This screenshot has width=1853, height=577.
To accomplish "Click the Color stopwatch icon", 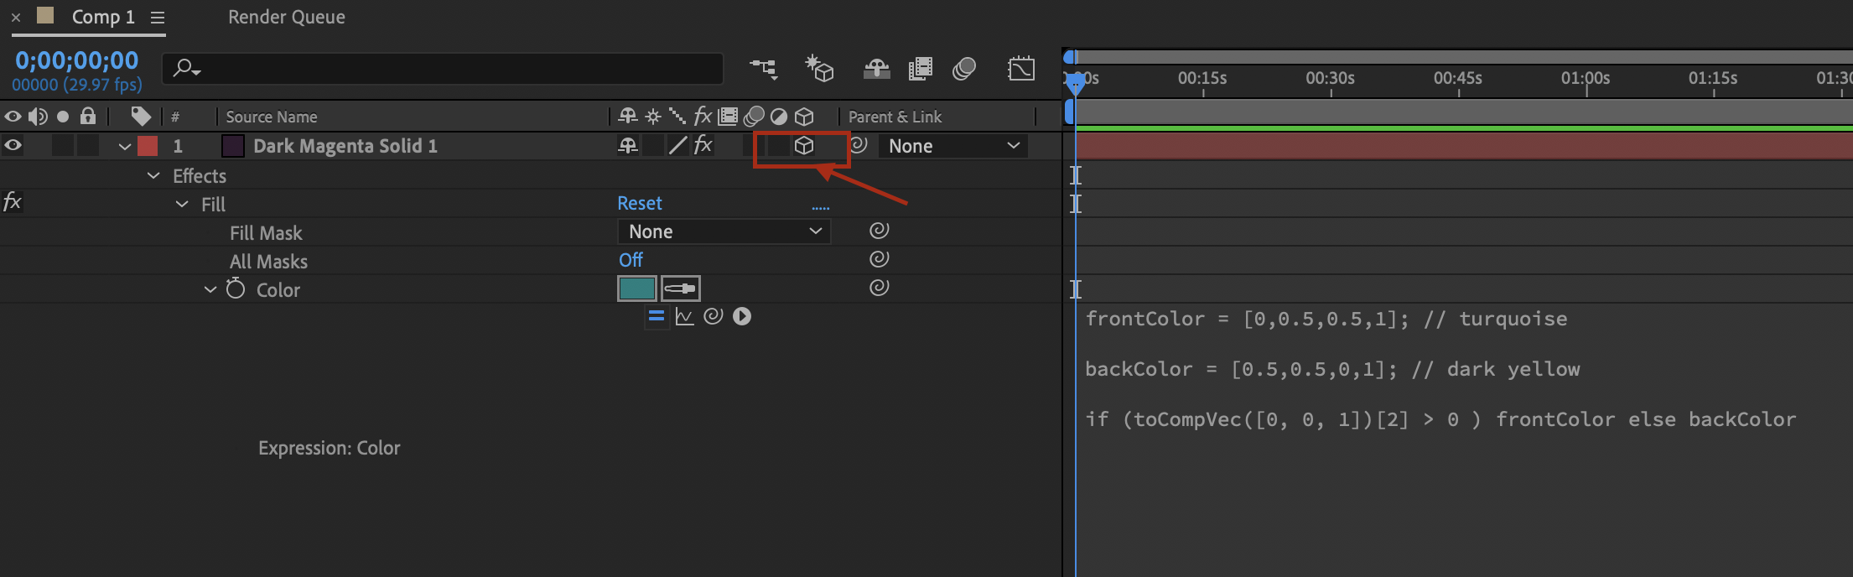I will point(236,288).
